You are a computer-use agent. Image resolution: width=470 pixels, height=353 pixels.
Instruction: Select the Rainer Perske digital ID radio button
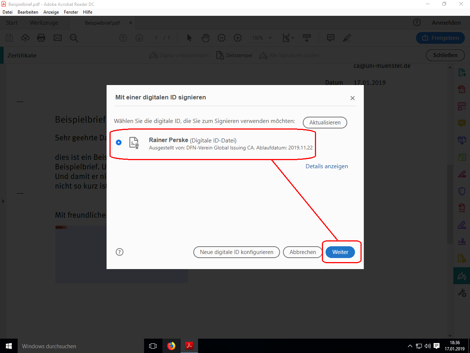(x=119, y=142)
